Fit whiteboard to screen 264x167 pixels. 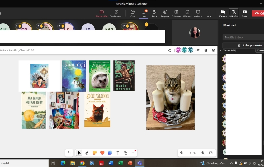[211, 153]
